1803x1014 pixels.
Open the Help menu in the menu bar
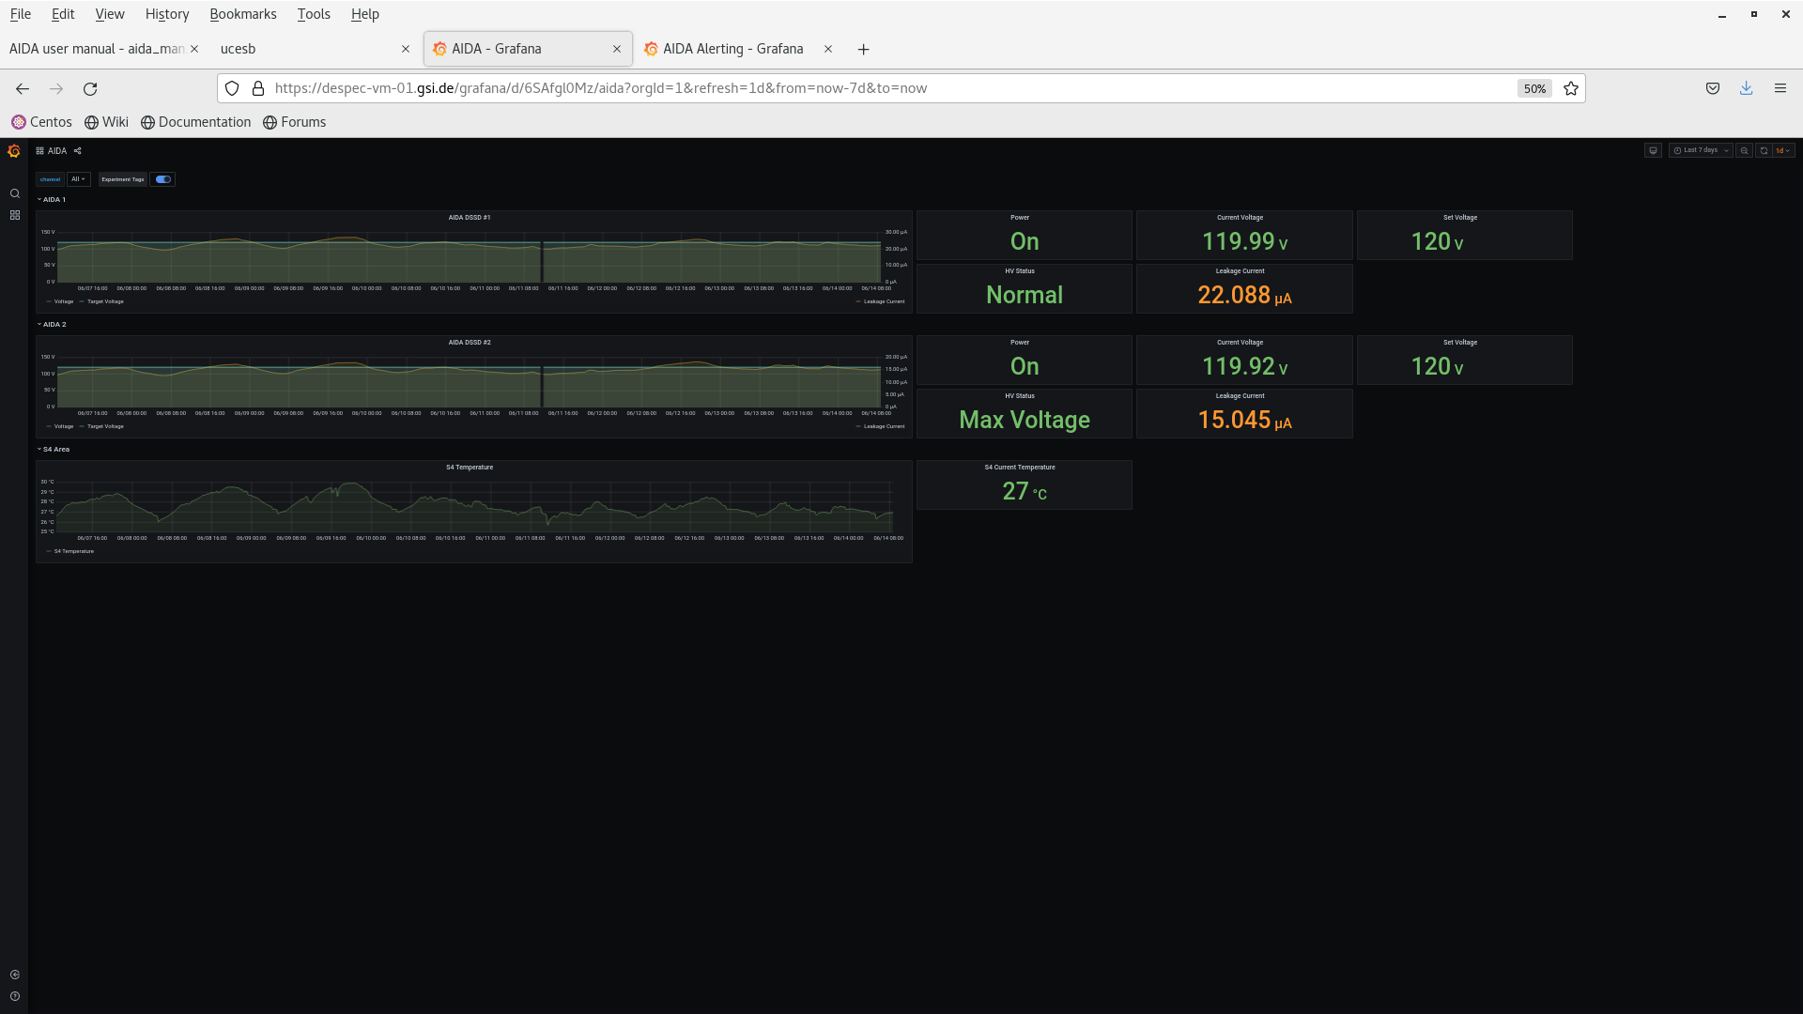click(365, 14)
